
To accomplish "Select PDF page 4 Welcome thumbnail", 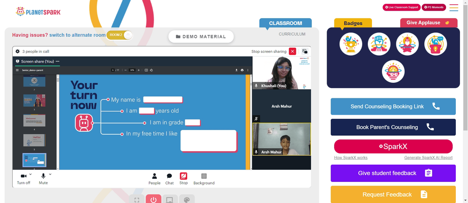I will 34,120.
